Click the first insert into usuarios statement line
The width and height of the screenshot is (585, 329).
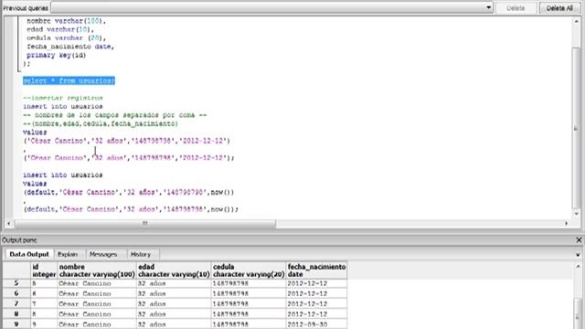coord(63,106)
